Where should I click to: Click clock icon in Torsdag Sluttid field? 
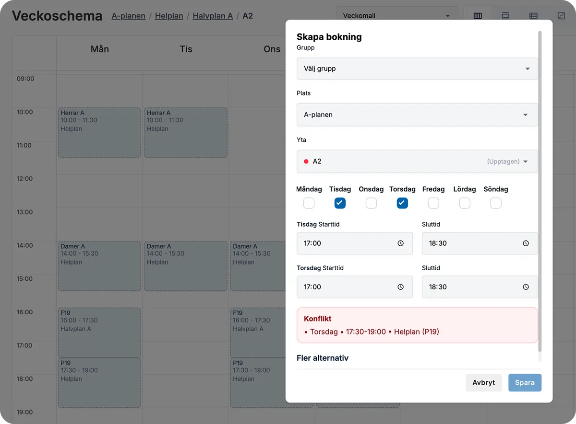[526, 287]
